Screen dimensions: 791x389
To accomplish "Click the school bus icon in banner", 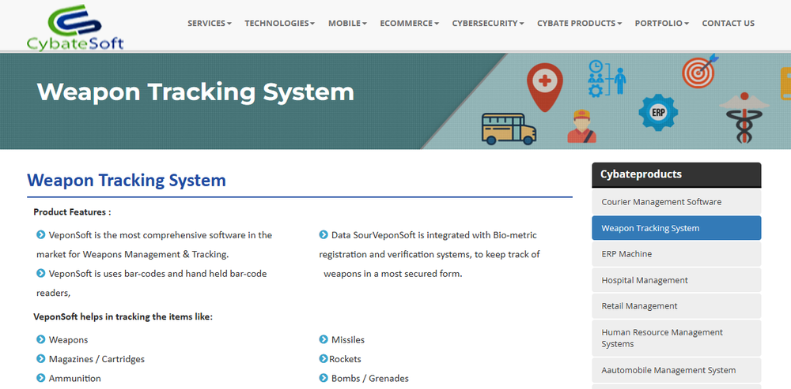I will [x=508, y=129].
